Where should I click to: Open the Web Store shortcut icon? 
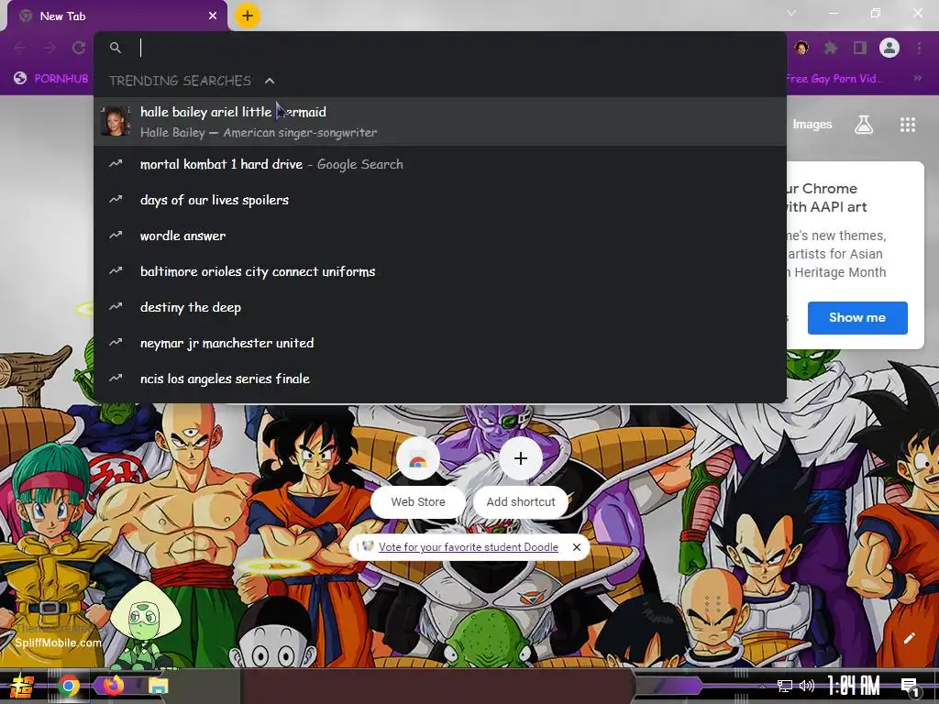tap(418, 458)
